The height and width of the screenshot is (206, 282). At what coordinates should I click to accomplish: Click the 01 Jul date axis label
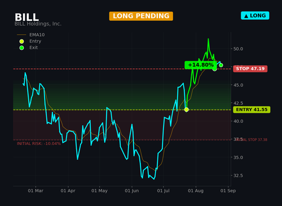tap(163, 191)
